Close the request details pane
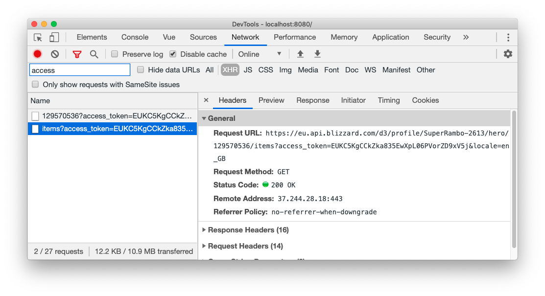The image size is (545, 296). [206, 100]
